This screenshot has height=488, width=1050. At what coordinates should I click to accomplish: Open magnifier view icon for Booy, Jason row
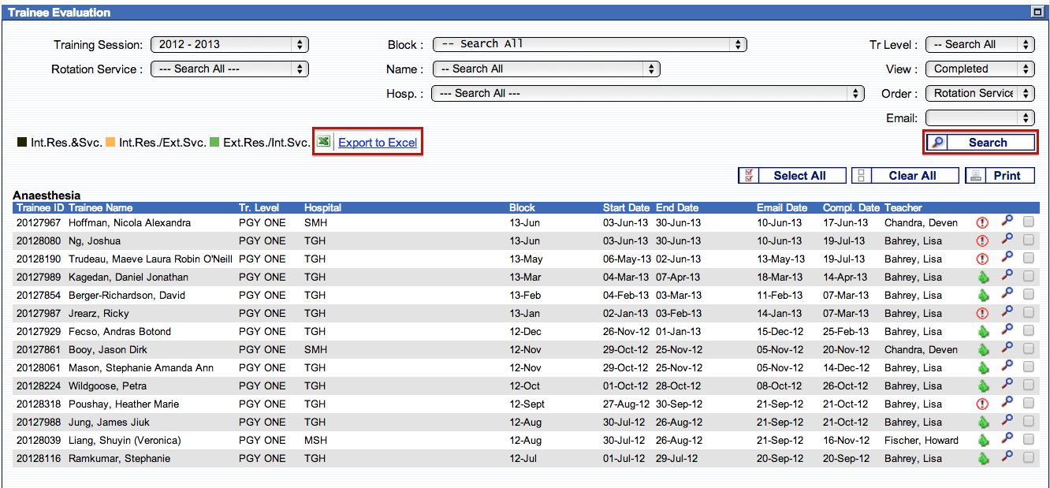[x=1007, y=349]
